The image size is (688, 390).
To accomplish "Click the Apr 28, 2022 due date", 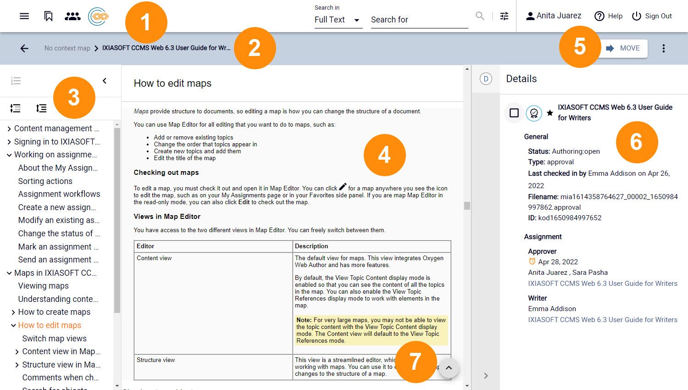I will 558,262.
